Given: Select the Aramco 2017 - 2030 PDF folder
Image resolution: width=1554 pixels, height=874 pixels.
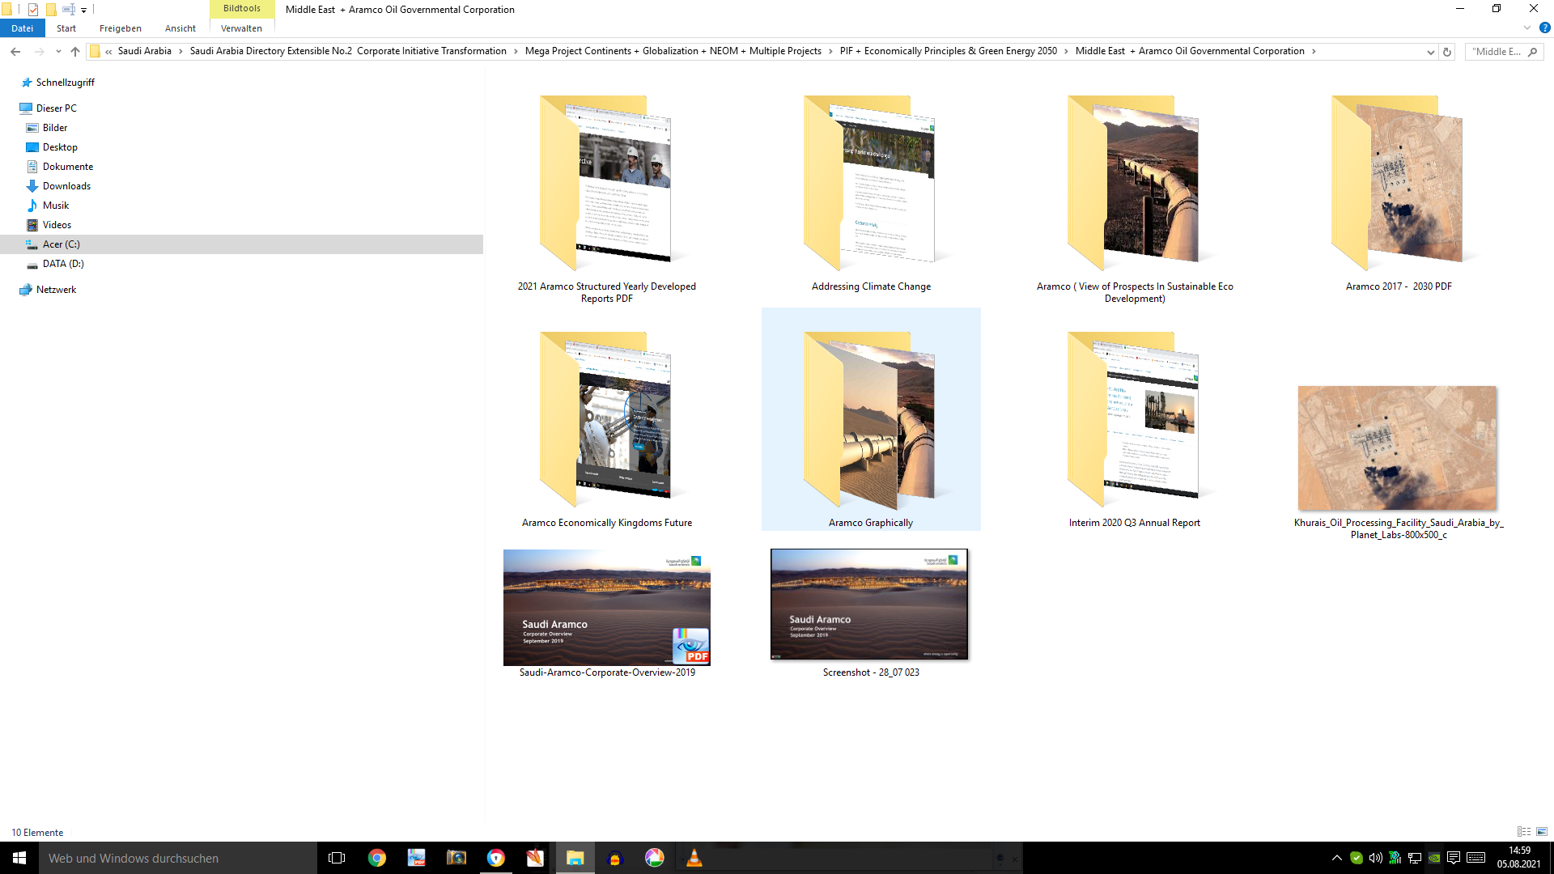Looking at the screenshot, I should pyautogui.click(x=1399, y=193).
